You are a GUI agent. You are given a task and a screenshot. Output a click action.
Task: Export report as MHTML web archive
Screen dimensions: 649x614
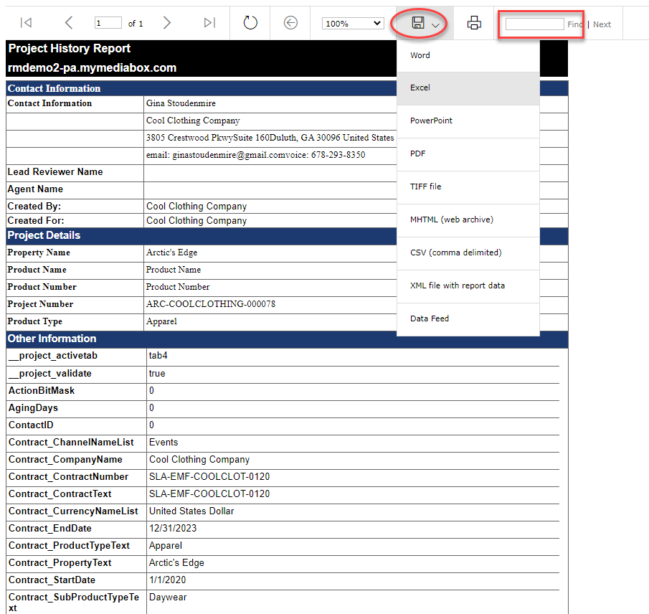coord(468,219)
